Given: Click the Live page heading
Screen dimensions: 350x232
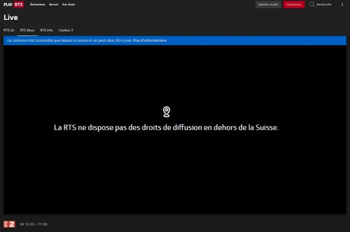Looking at the screenshot, I should click(x=11, y=18).
